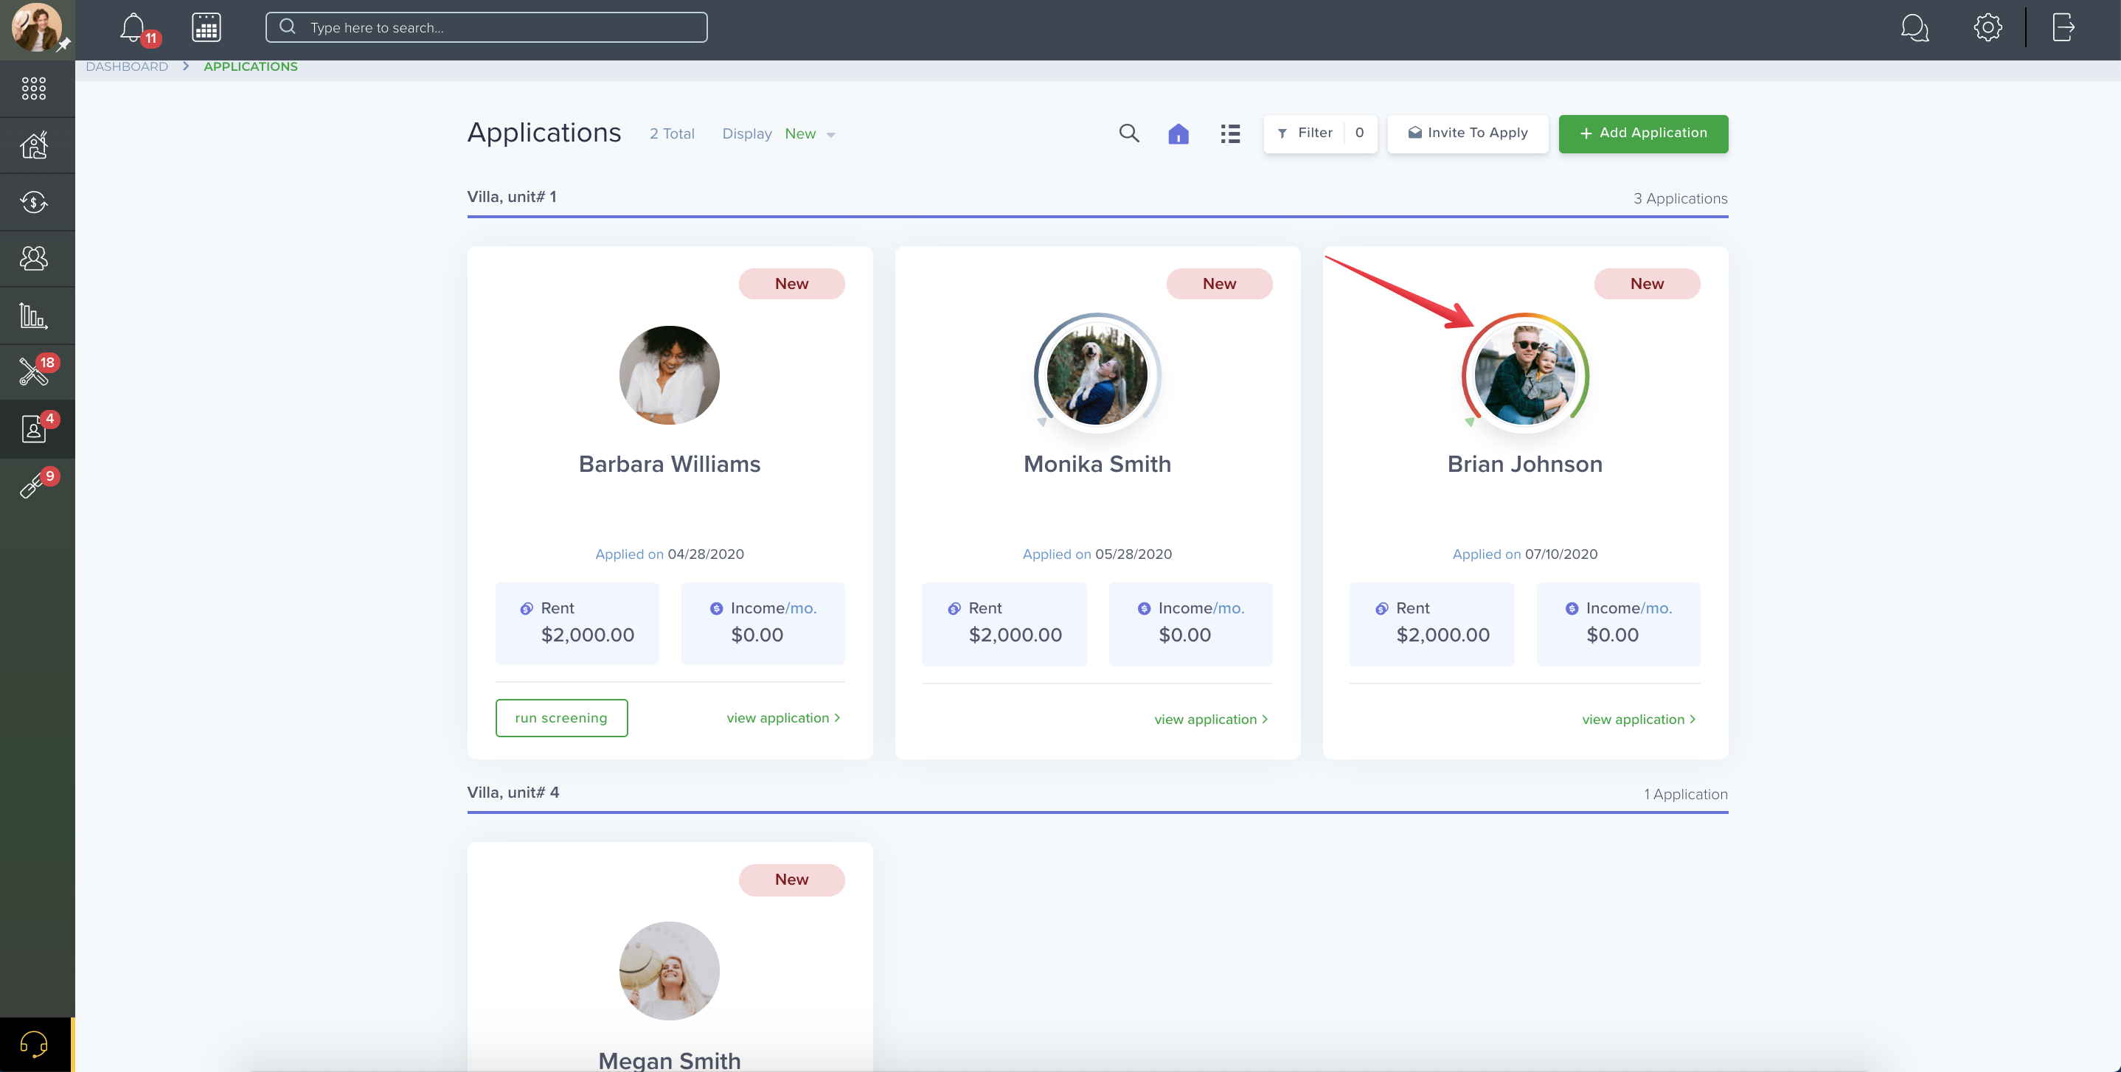Click Megan Smith profile photo
The image size is (2121, 1072).
coord(670,971)
